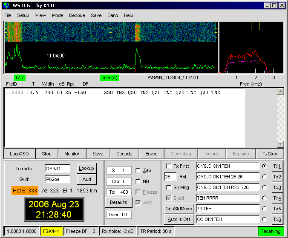The height and width of the screenshot is (238, 288).
Task: Enable the Zap checkbox
Action: tap(138, 170)
